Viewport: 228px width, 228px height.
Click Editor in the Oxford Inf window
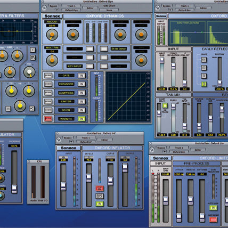point(104,140)
